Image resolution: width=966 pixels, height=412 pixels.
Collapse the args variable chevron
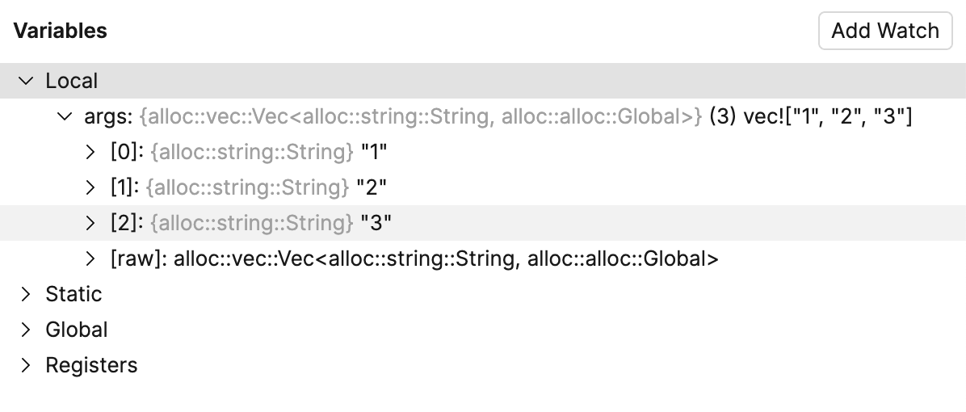coord(65,116)
